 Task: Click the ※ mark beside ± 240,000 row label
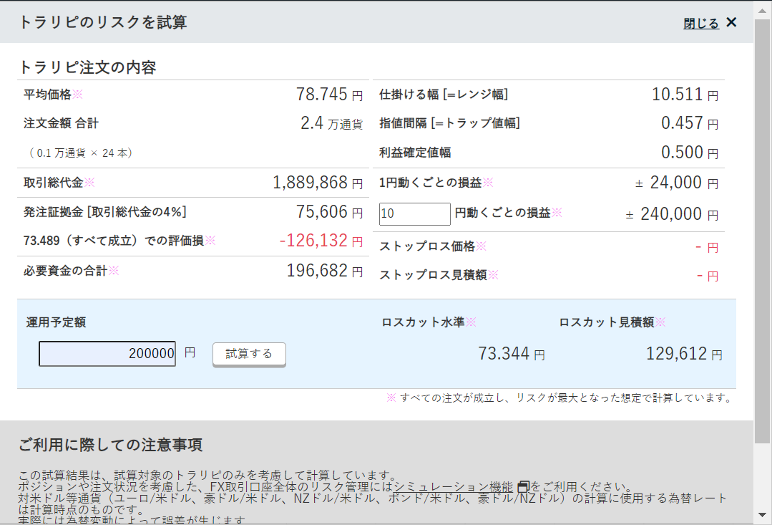pos(557,212)
